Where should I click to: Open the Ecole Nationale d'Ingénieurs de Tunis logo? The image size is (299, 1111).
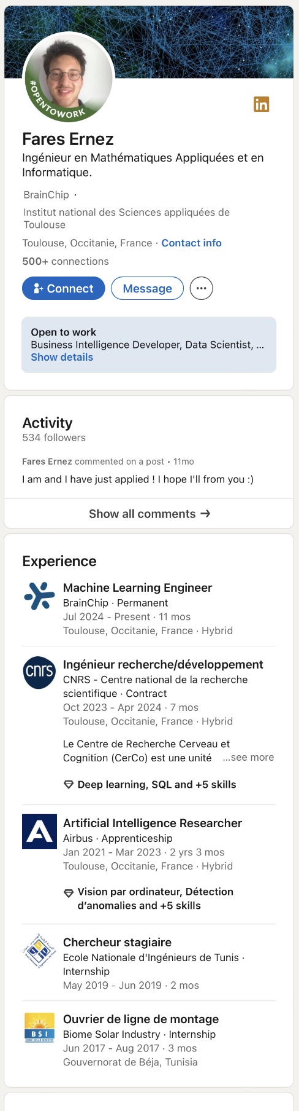[39, 951]
